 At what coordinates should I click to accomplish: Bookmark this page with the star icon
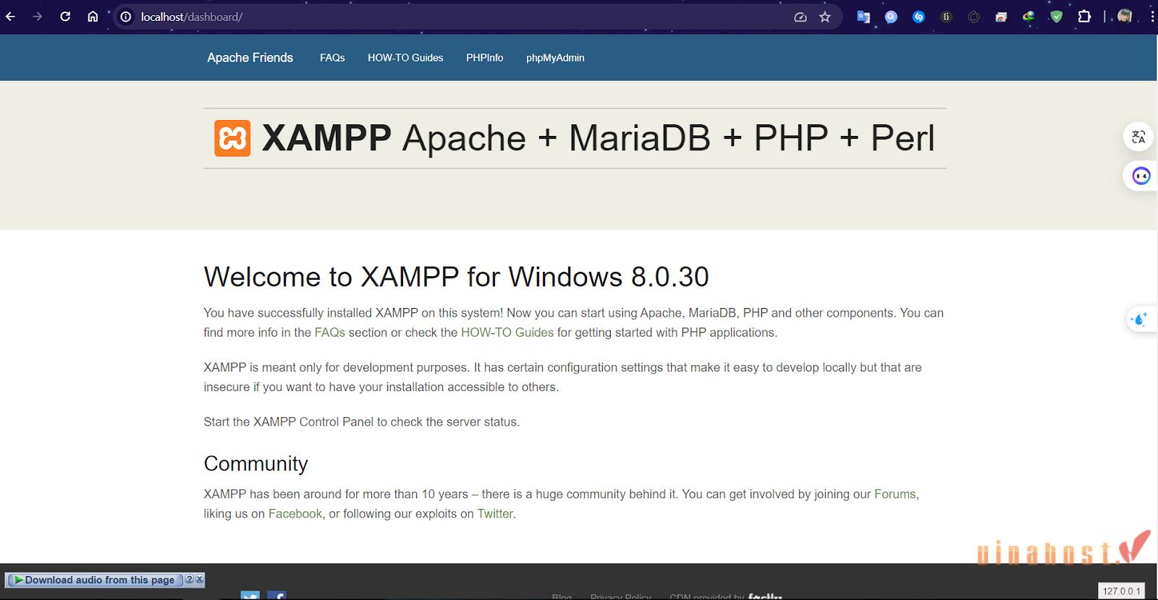pyautogui.click(x=825, y=17)
